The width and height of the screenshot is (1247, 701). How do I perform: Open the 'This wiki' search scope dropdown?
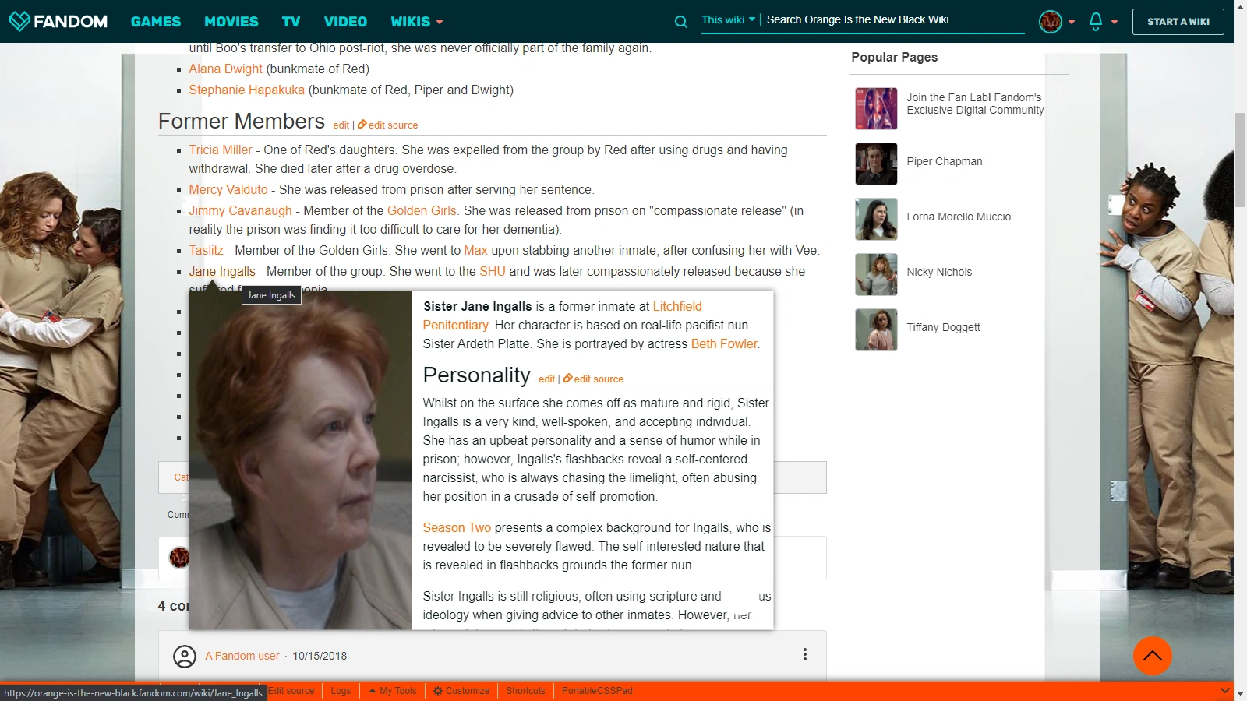coord(728,19)
